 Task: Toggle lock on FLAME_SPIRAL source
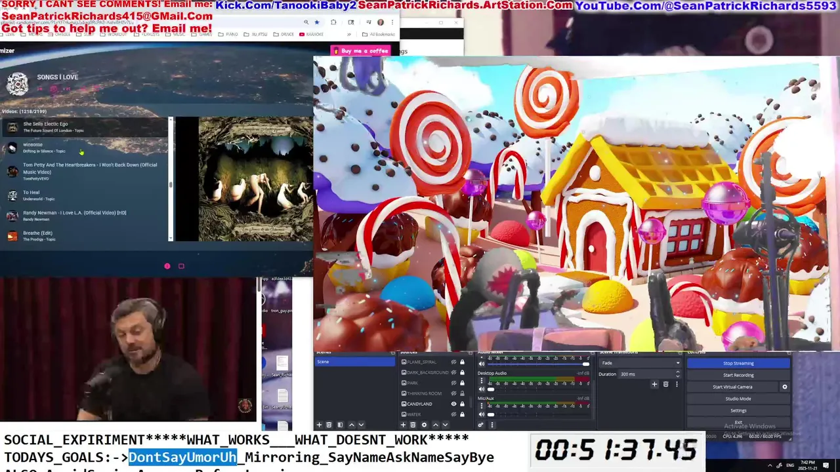tap(462, 362)
